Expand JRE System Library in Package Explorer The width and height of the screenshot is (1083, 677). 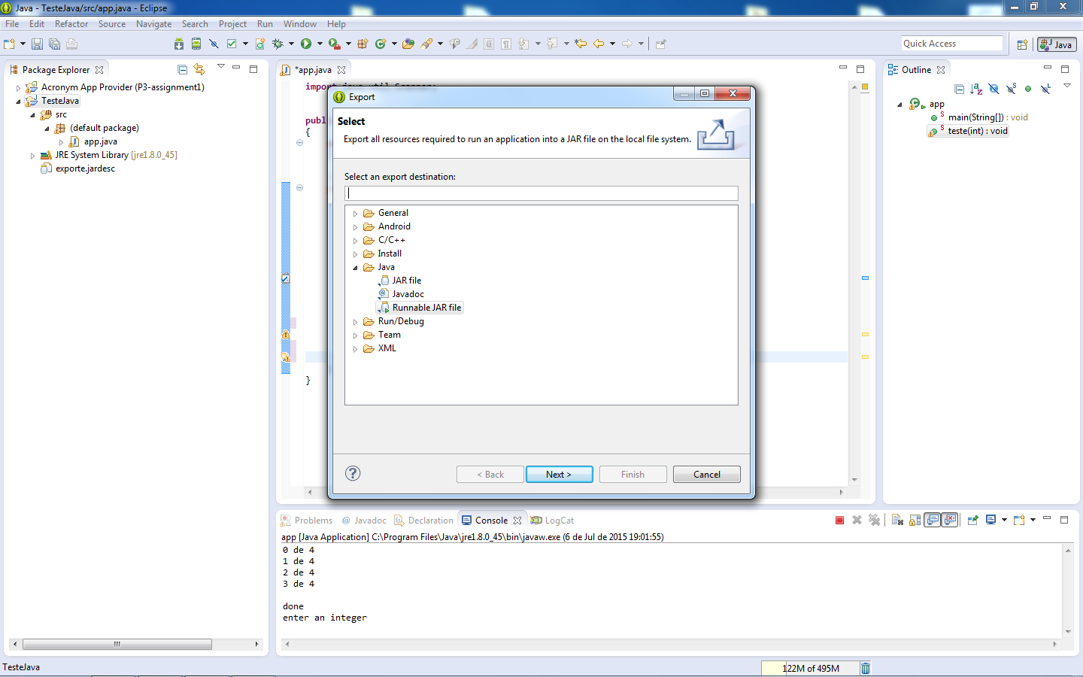[32, 156]
